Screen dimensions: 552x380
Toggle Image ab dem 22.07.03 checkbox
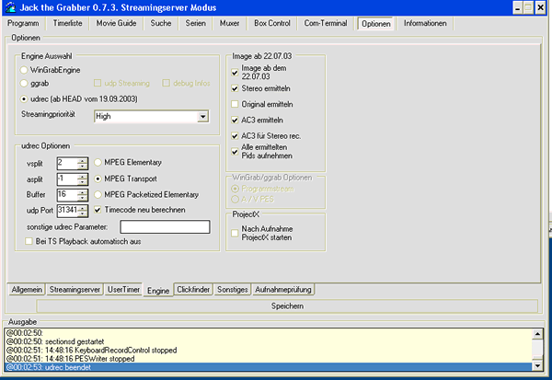[x=235, y=73]
